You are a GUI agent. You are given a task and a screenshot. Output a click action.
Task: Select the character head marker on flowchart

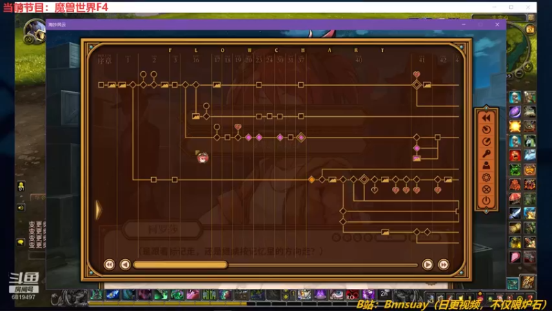pyautogui.click(x=202, y=158)
